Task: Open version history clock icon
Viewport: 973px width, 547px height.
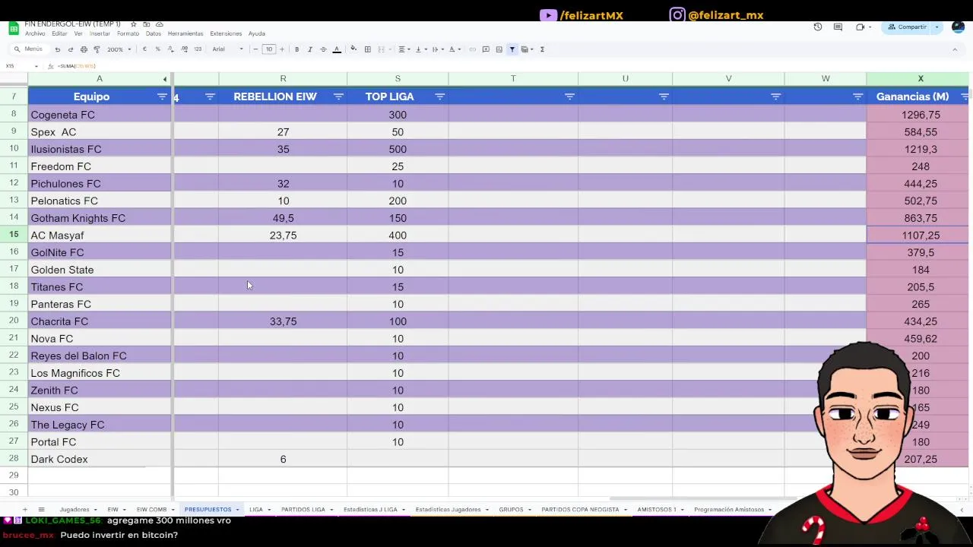Action: [818, 27]
